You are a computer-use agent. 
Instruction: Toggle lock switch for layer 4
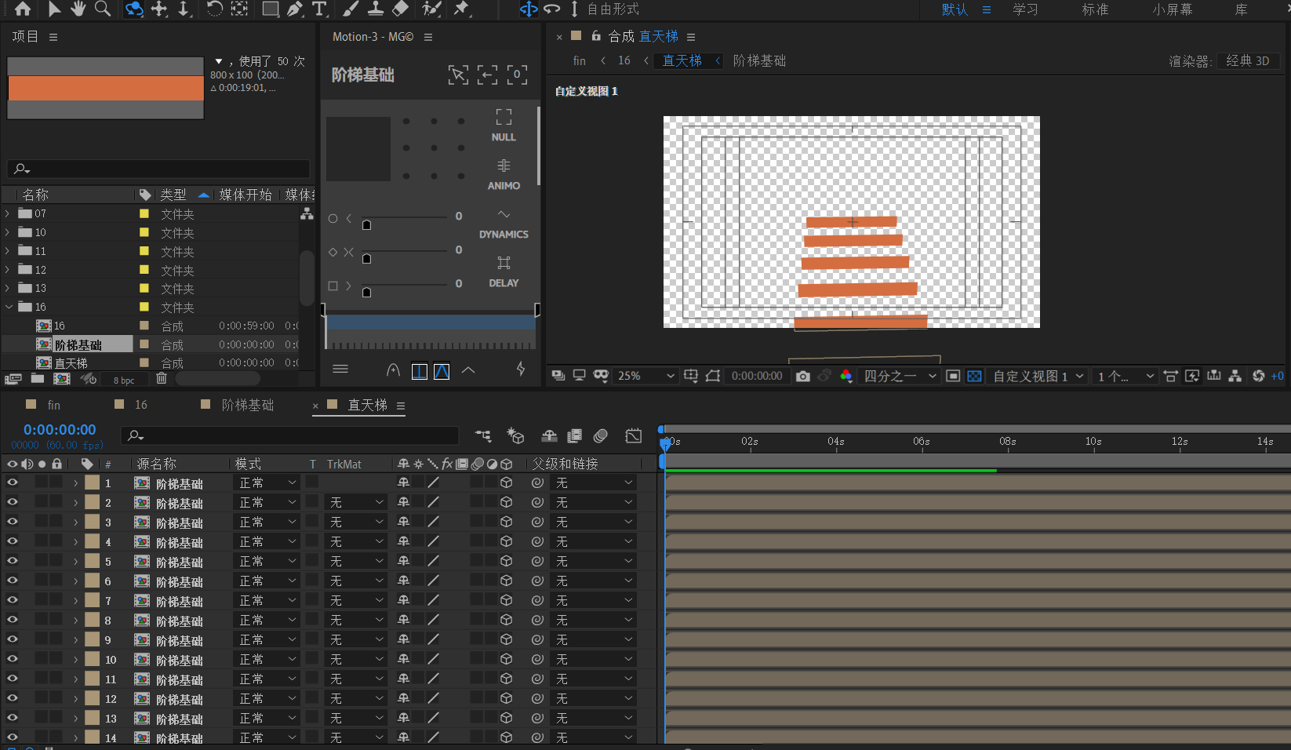tap(56, 541)
